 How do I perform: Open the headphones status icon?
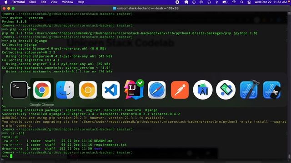[x=209, y=2]
